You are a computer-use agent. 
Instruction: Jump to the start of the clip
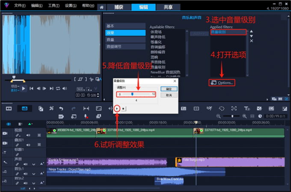tap(31, 88)
